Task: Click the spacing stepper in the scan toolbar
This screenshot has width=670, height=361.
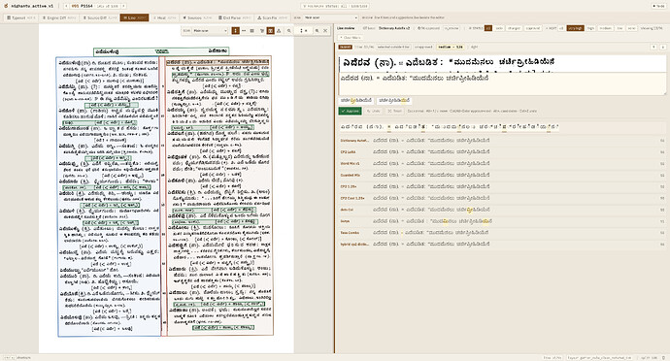Action: click(x=303, y=31)
